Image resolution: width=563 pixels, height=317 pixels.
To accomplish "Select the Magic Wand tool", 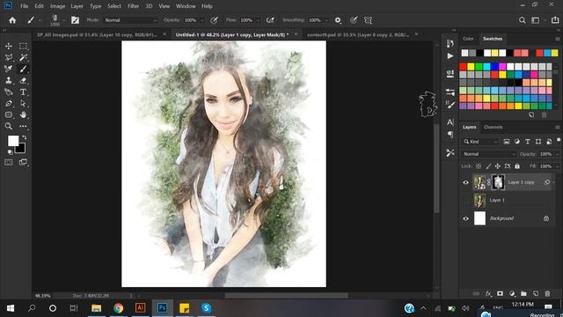I will coord(24,57).
